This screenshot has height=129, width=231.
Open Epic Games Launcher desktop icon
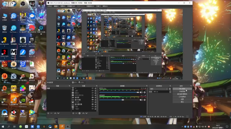pos(32,40)
